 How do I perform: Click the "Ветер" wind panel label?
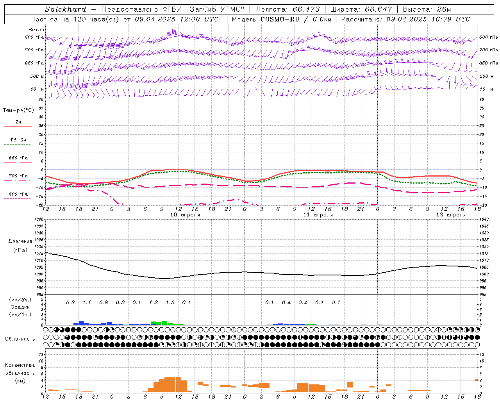pyautogui.click(x=36, y=30)
